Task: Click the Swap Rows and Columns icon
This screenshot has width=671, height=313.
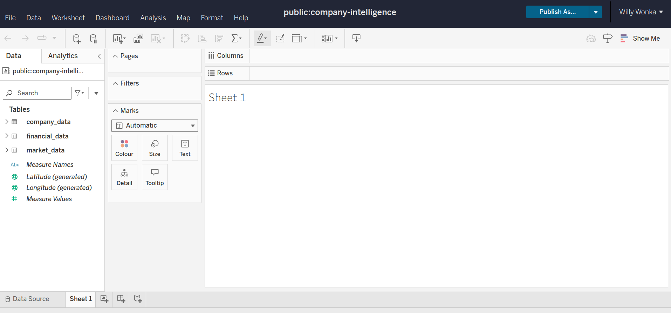Action: click(185, 39)
